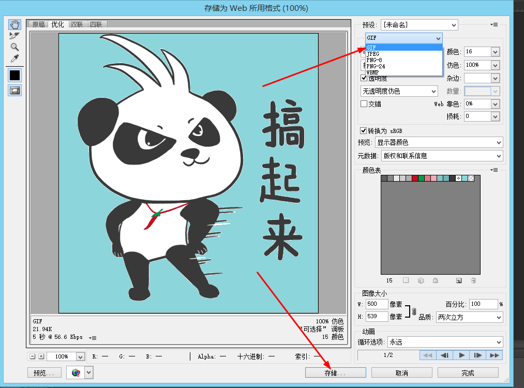Screen dimensions: 524x388
Task: Click the 完成 done button
Action: (467, 372)
